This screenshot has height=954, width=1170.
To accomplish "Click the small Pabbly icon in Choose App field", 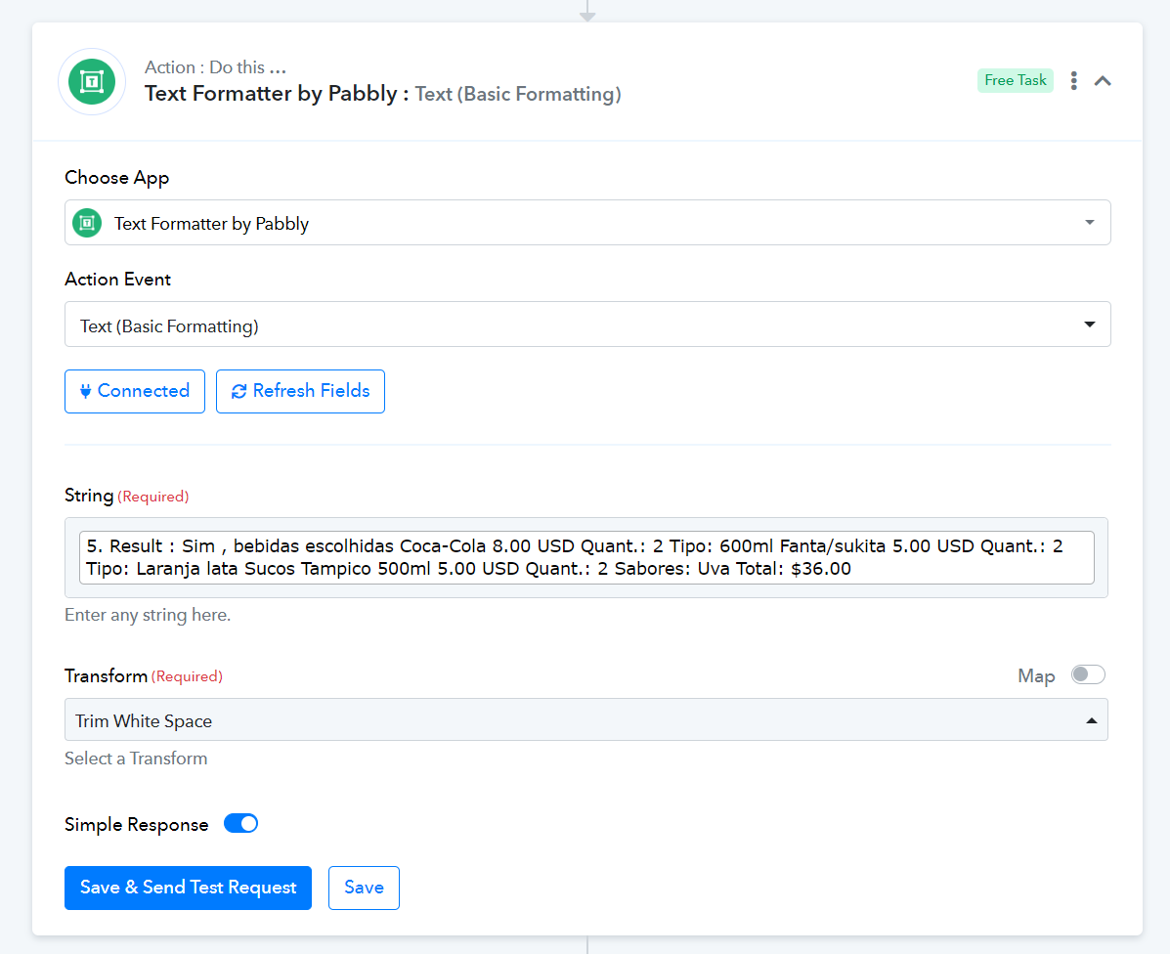I will coord(87,223).
